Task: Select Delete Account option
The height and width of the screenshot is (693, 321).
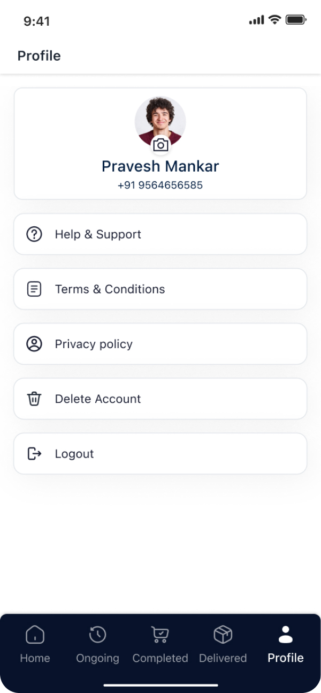Action: (x=160, y=399)
